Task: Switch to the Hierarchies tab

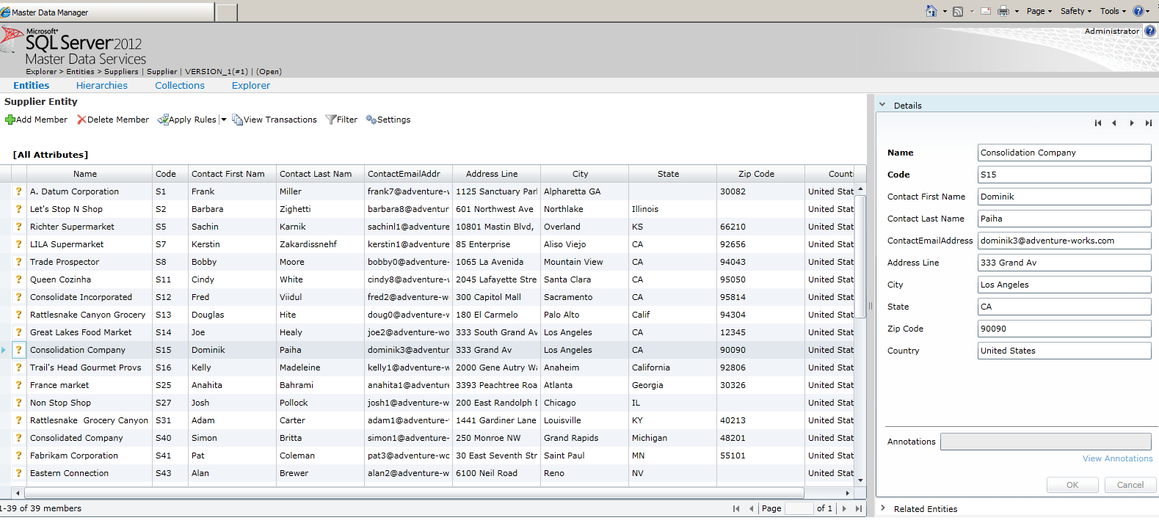Action: (x=102, y=86)
